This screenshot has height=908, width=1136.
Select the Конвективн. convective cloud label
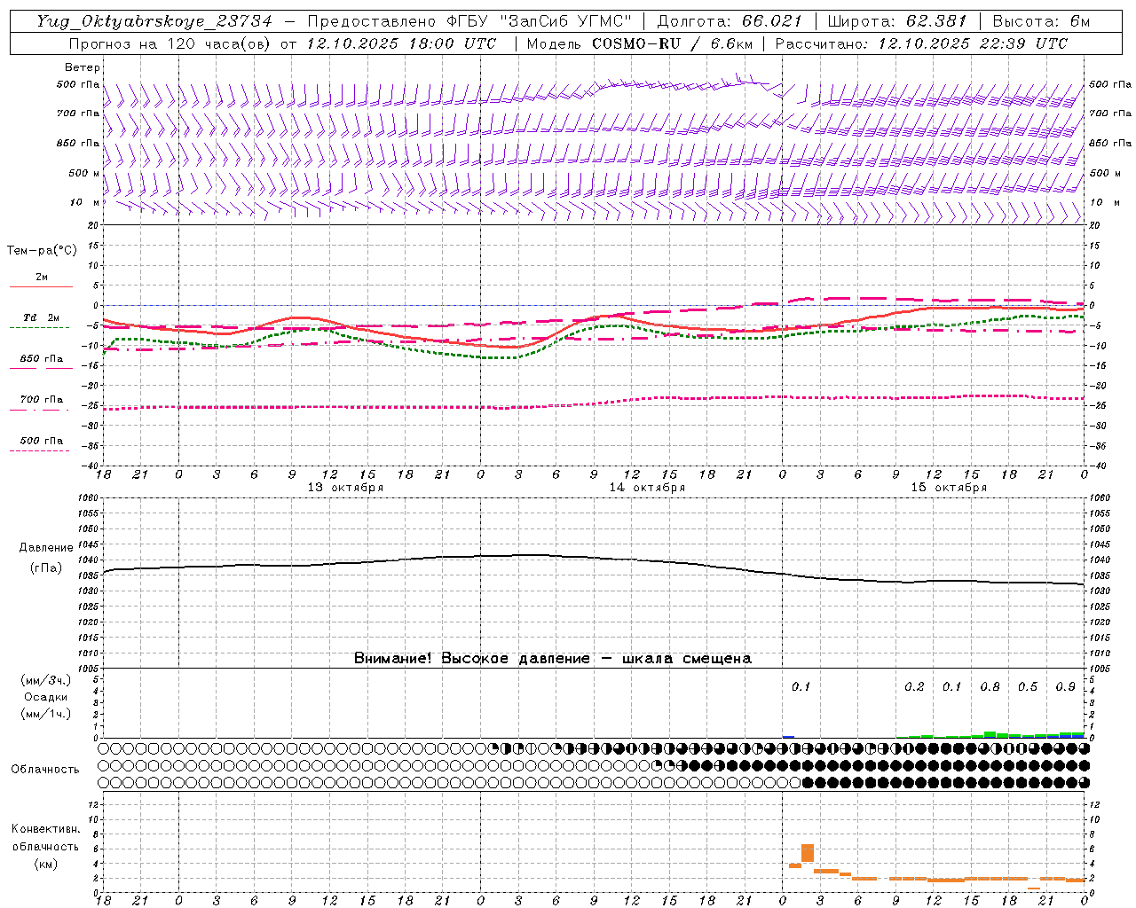click(45, 829)
